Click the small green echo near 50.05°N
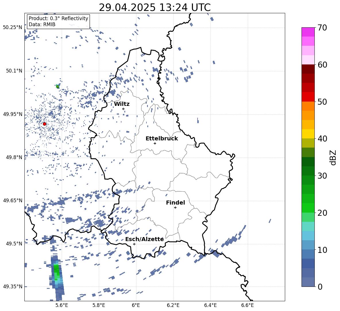The height and width of the screenshot is (311, 340). [57, 86]
